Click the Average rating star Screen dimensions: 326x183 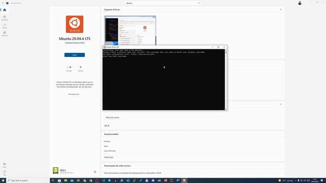pyautogui.click(x=70, y=67)
